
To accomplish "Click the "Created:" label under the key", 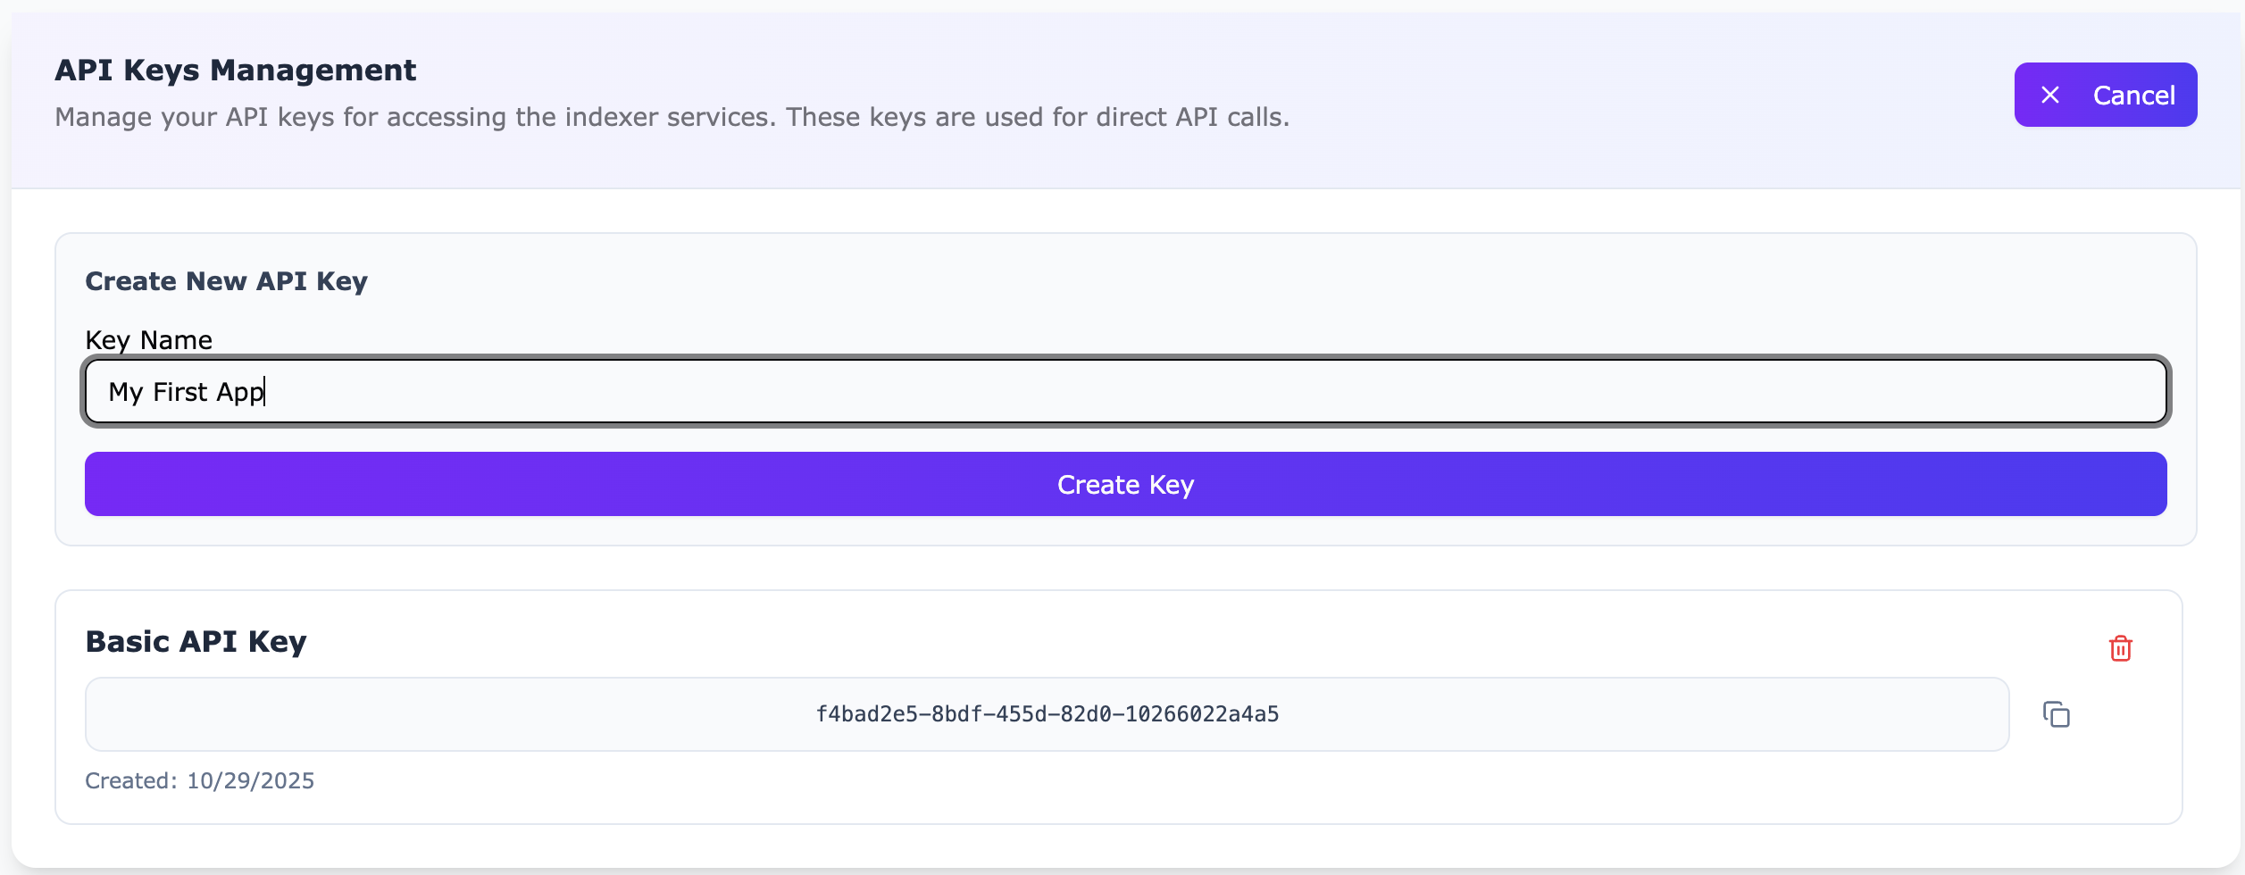I will point(131,780).
